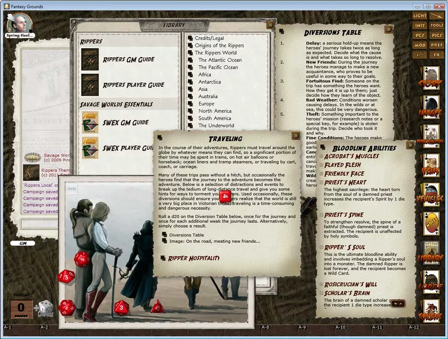Image resolution: width=448 pixels, height=339 pixels.
Task: Click the INIT button
Action: pyautogui.click(x=420, y=25)
